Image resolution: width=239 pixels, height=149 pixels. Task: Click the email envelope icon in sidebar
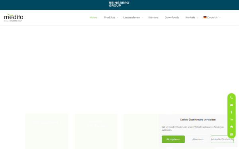point(231,105)
